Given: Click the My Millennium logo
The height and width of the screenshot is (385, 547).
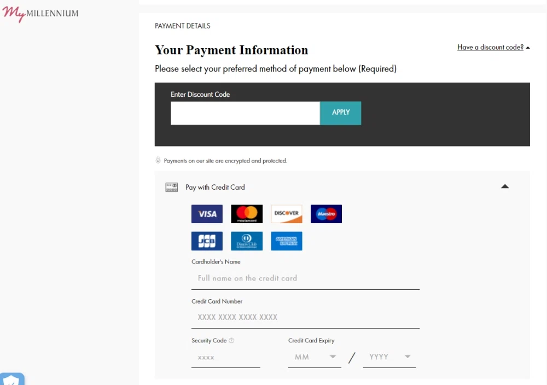Looking at the screenshot, I should tap(39, 14).
